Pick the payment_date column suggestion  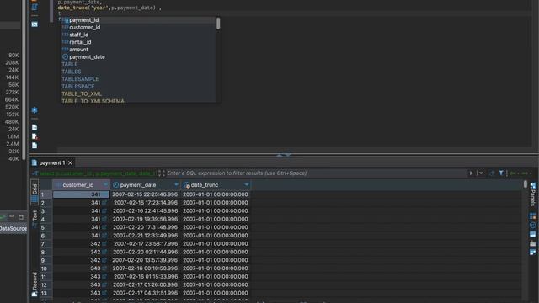pyautogui.click(x=138, y=56)
